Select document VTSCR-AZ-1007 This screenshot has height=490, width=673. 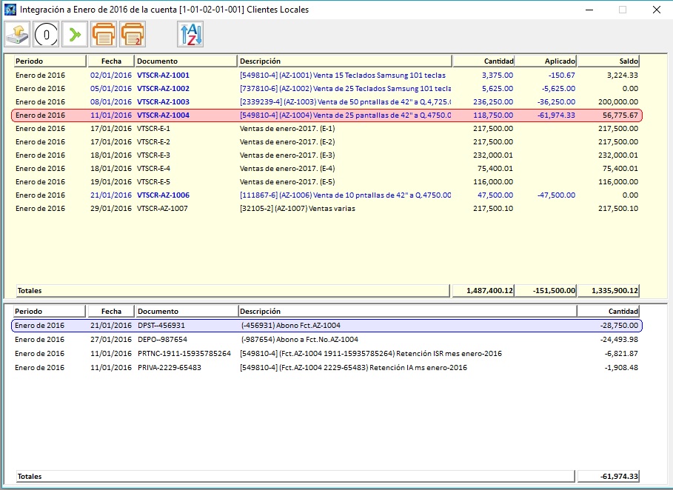click(162, 208)
